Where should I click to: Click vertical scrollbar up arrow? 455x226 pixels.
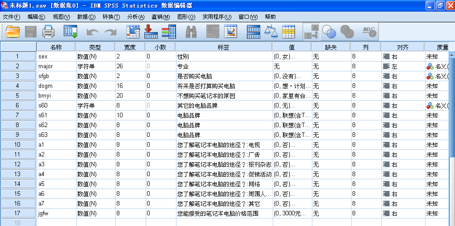pos(452,54)
